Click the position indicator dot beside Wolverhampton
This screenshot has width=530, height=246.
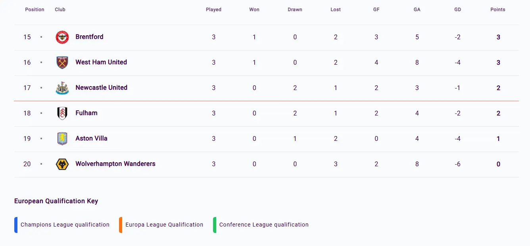click(41, 164)
